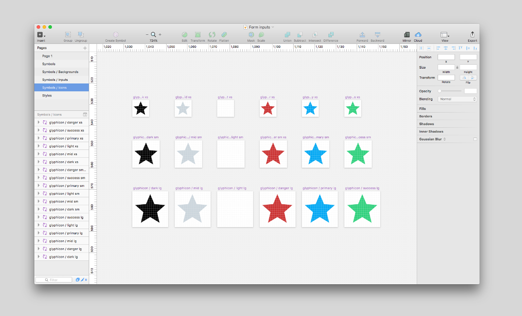Toggle the constrain proportions lock
Viewport: 522px width, 316px height.
(x=457, y=68)
